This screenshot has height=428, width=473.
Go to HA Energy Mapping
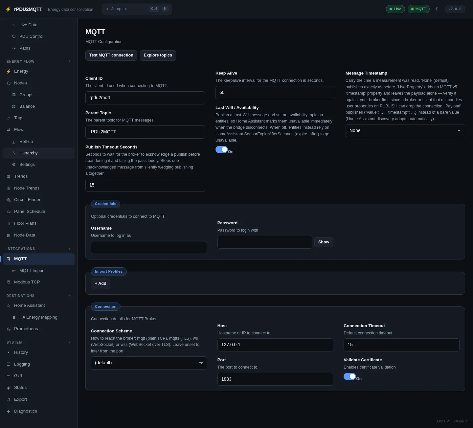(38, 317)
